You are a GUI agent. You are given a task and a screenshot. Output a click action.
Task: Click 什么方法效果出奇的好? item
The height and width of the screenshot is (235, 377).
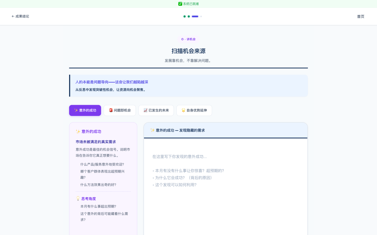click(x=98, y=185)
